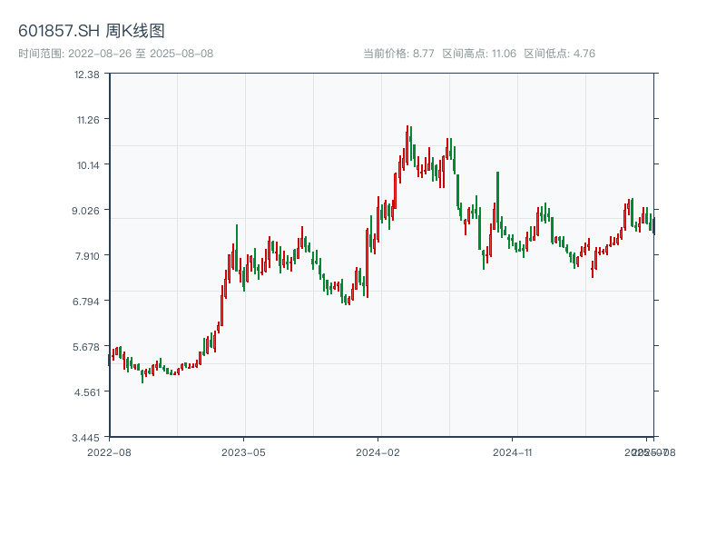726x545 pixels.
Task: Click the 区间高点 11.06 label
Action: pyautogui.click(x=479, y=54)
